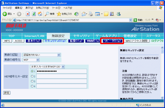The height and width of the screenshot is (108, 165).
Task: Click the Print printer icon
Action: pyautogui.click(x=91, y=14)
